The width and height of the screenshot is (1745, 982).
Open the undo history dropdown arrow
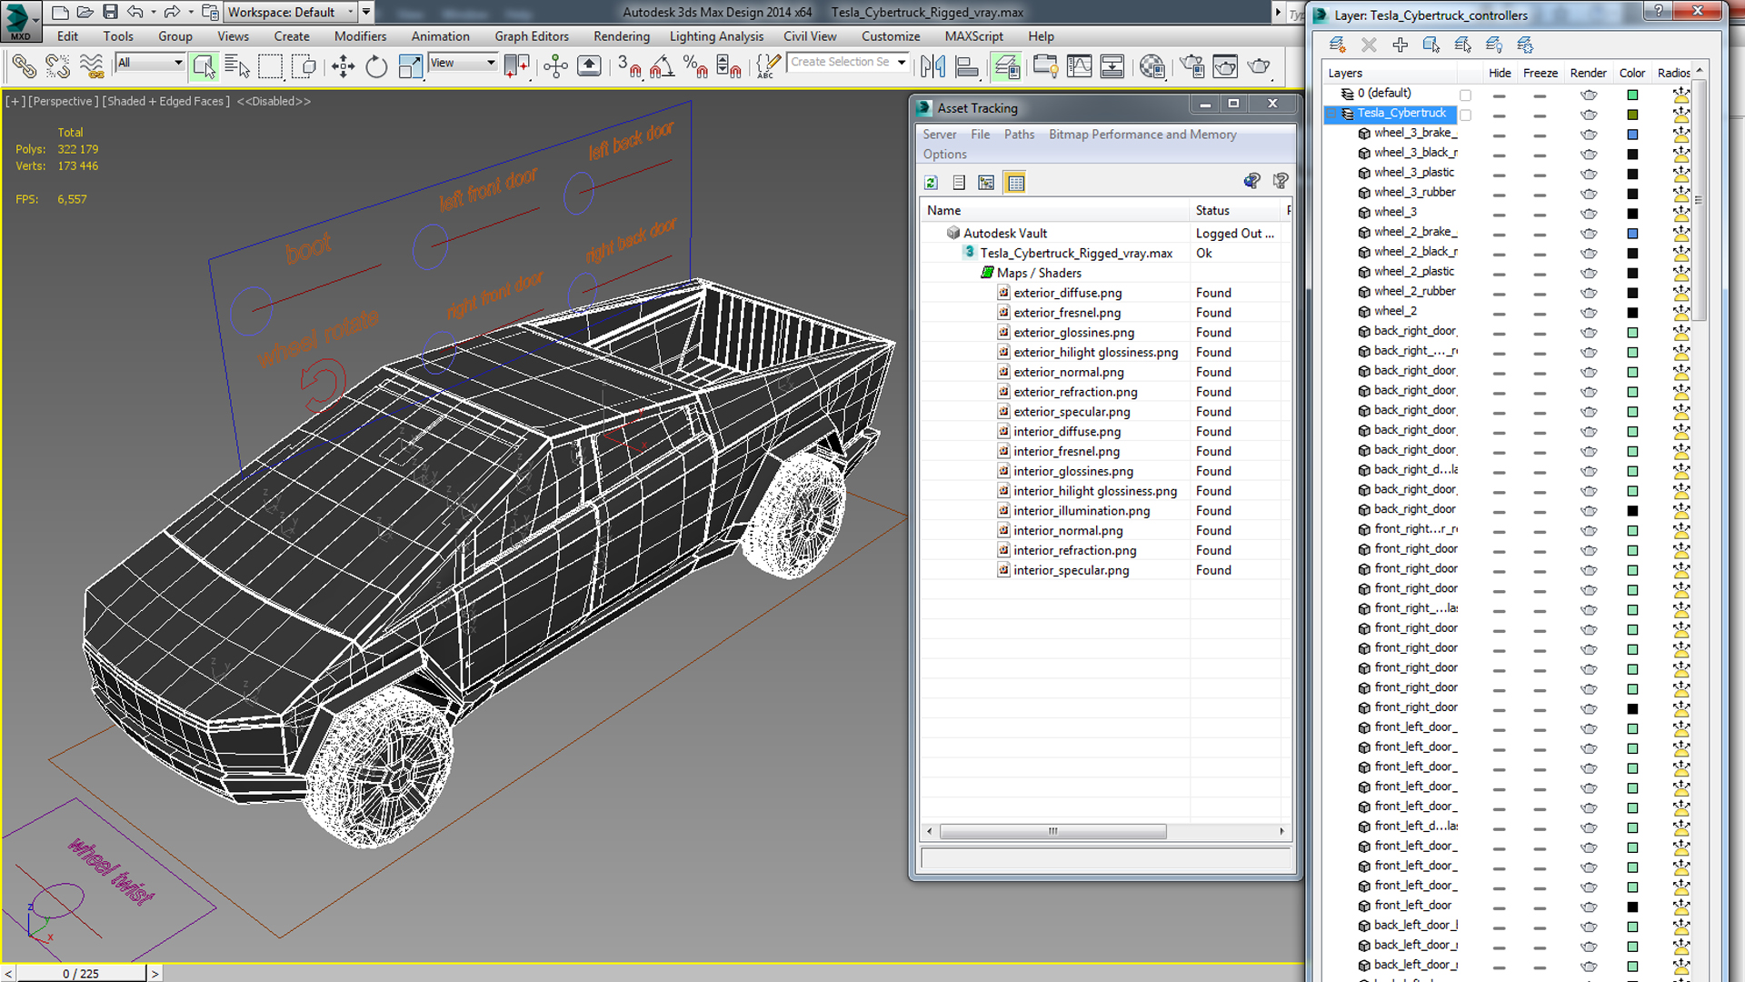153,12
